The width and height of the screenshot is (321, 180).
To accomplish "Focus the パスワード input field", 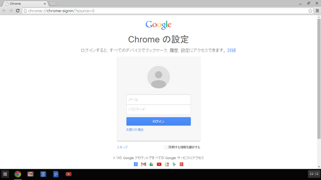I will click(x=158, y=110).
